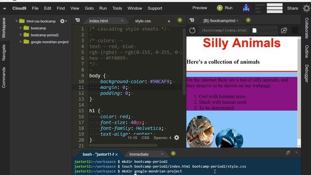This screenshot has width=311, height=175.
Task: Switch to the index.html tab
Action: coord(99,21)
